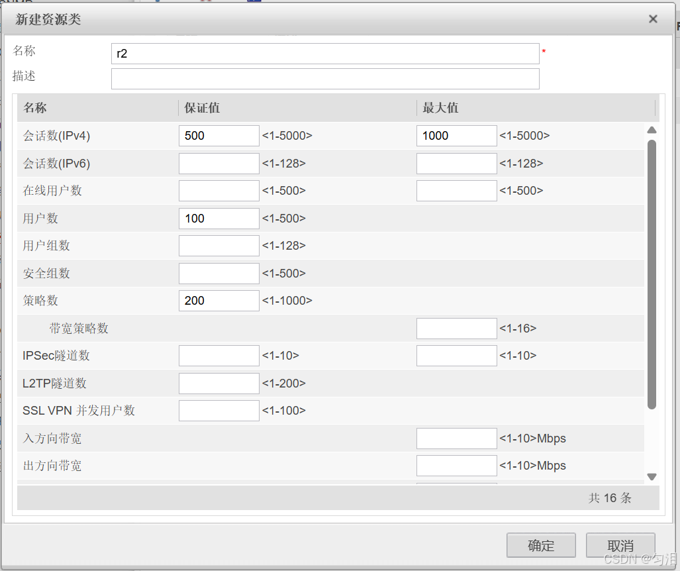680x571 pixels.
Task: Edit 策略数 guaranteed value field showing 200
Action: pyautogui.click(x=219, y=301)
